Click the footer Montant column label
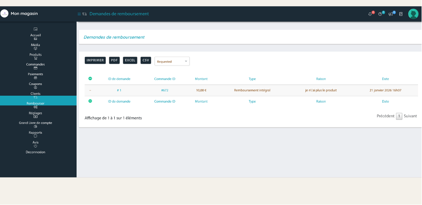The height and width of the screenshot is (205, 422). (201, 102)
